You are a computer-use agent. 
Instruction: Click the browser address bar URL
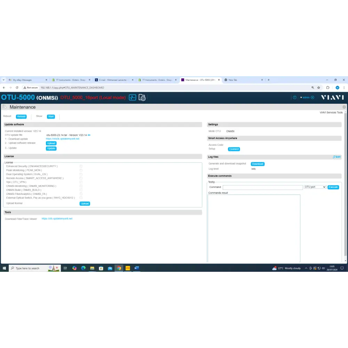tap(72, 88)
